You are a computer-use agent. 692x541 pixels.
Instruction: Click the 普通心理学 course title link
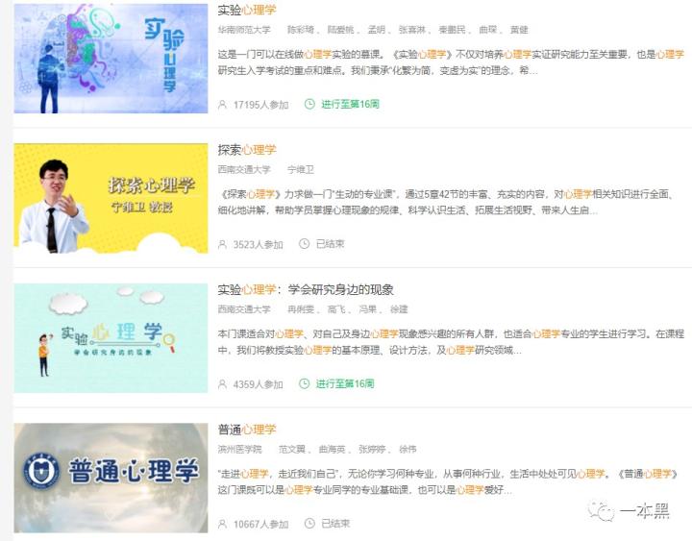coord(247,430)
